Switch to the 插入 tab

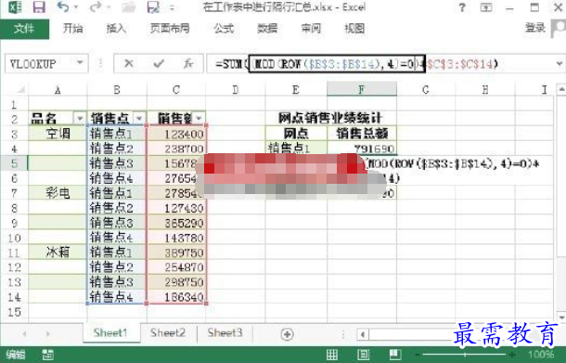point(116,29)
